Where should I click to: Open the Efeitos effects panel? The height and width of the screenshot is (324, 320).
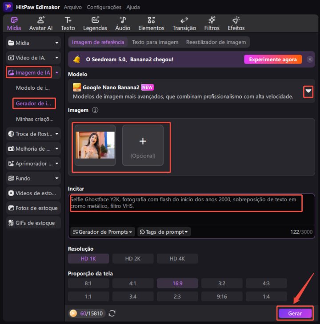click(x=236, y=24)
